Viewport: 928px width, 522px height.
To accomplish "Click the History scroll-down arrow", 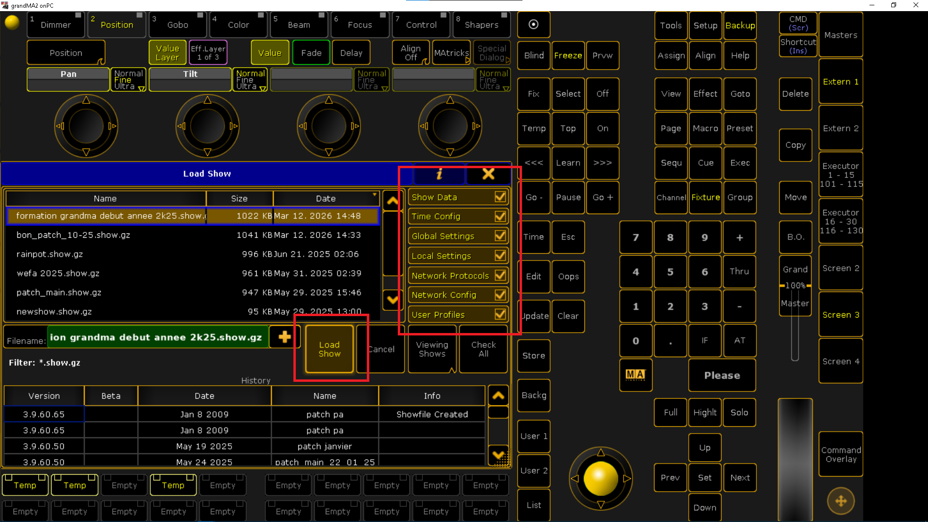I will tap(498, 455).
